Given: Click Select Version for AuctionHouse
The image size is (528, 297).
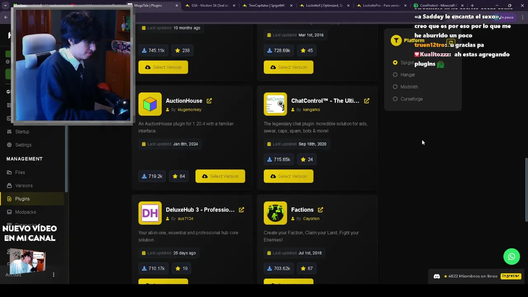Looking at the screenshot, I should (x=220, y=176).
